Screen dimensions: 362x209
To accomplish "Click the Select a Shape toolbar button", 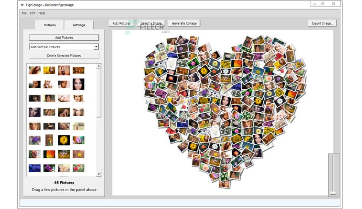I will click(151, 23).
